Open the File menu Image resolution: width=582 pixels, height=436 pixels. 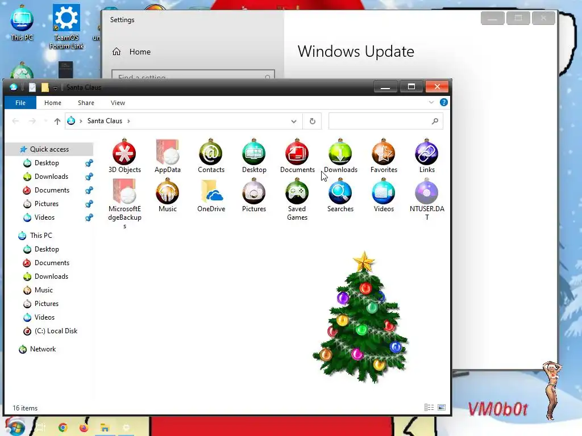[20, 103]
